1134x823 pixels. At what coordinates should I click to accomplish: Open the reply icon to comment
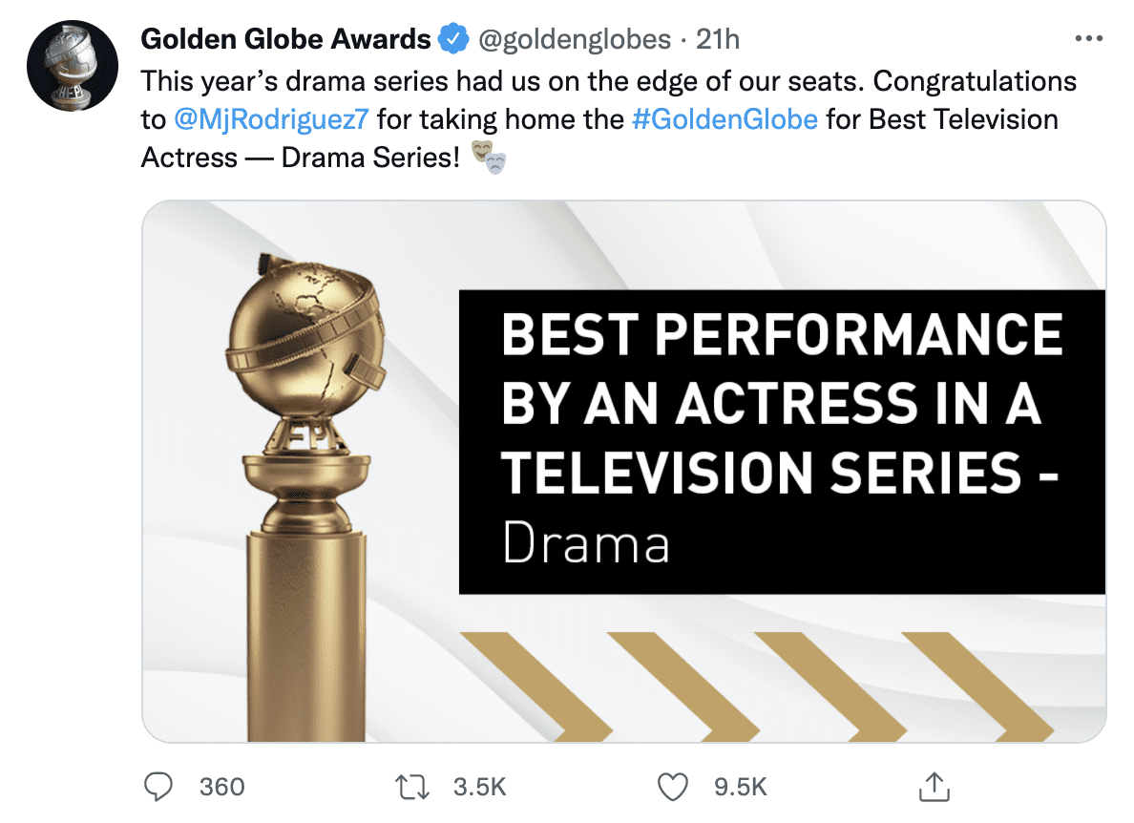(159, 786)
